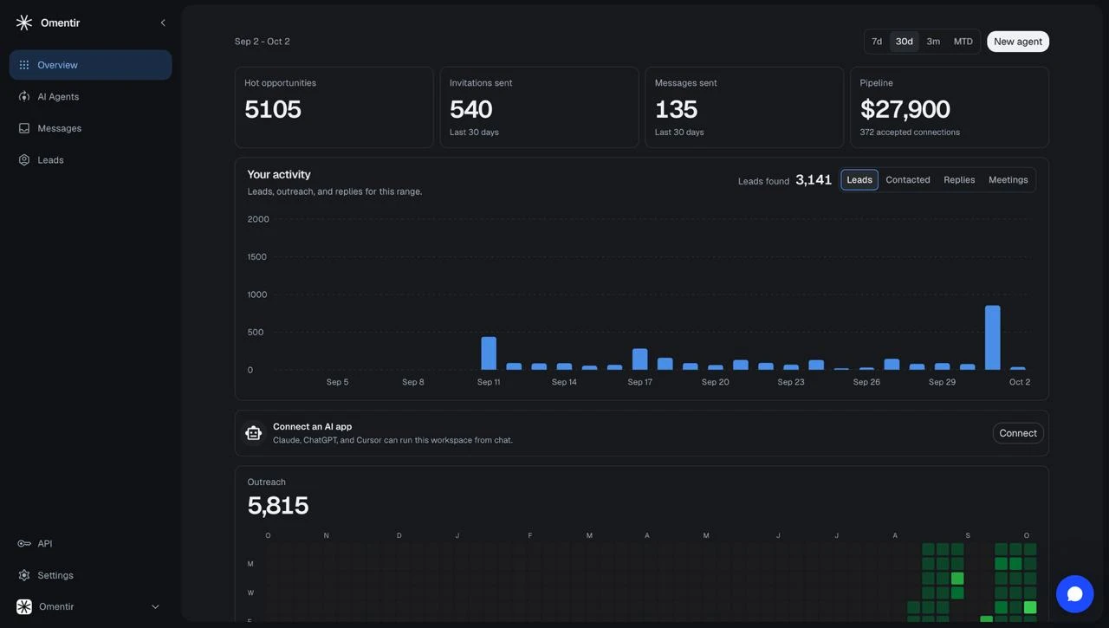
Task: Click the 2000 axis label
Action: coord(258,219)
